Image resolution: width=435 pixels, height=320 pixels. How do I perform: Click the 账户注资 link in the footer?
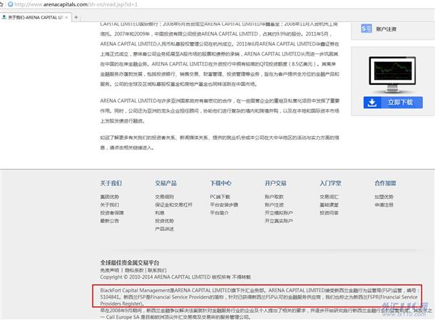click(274, 205)
